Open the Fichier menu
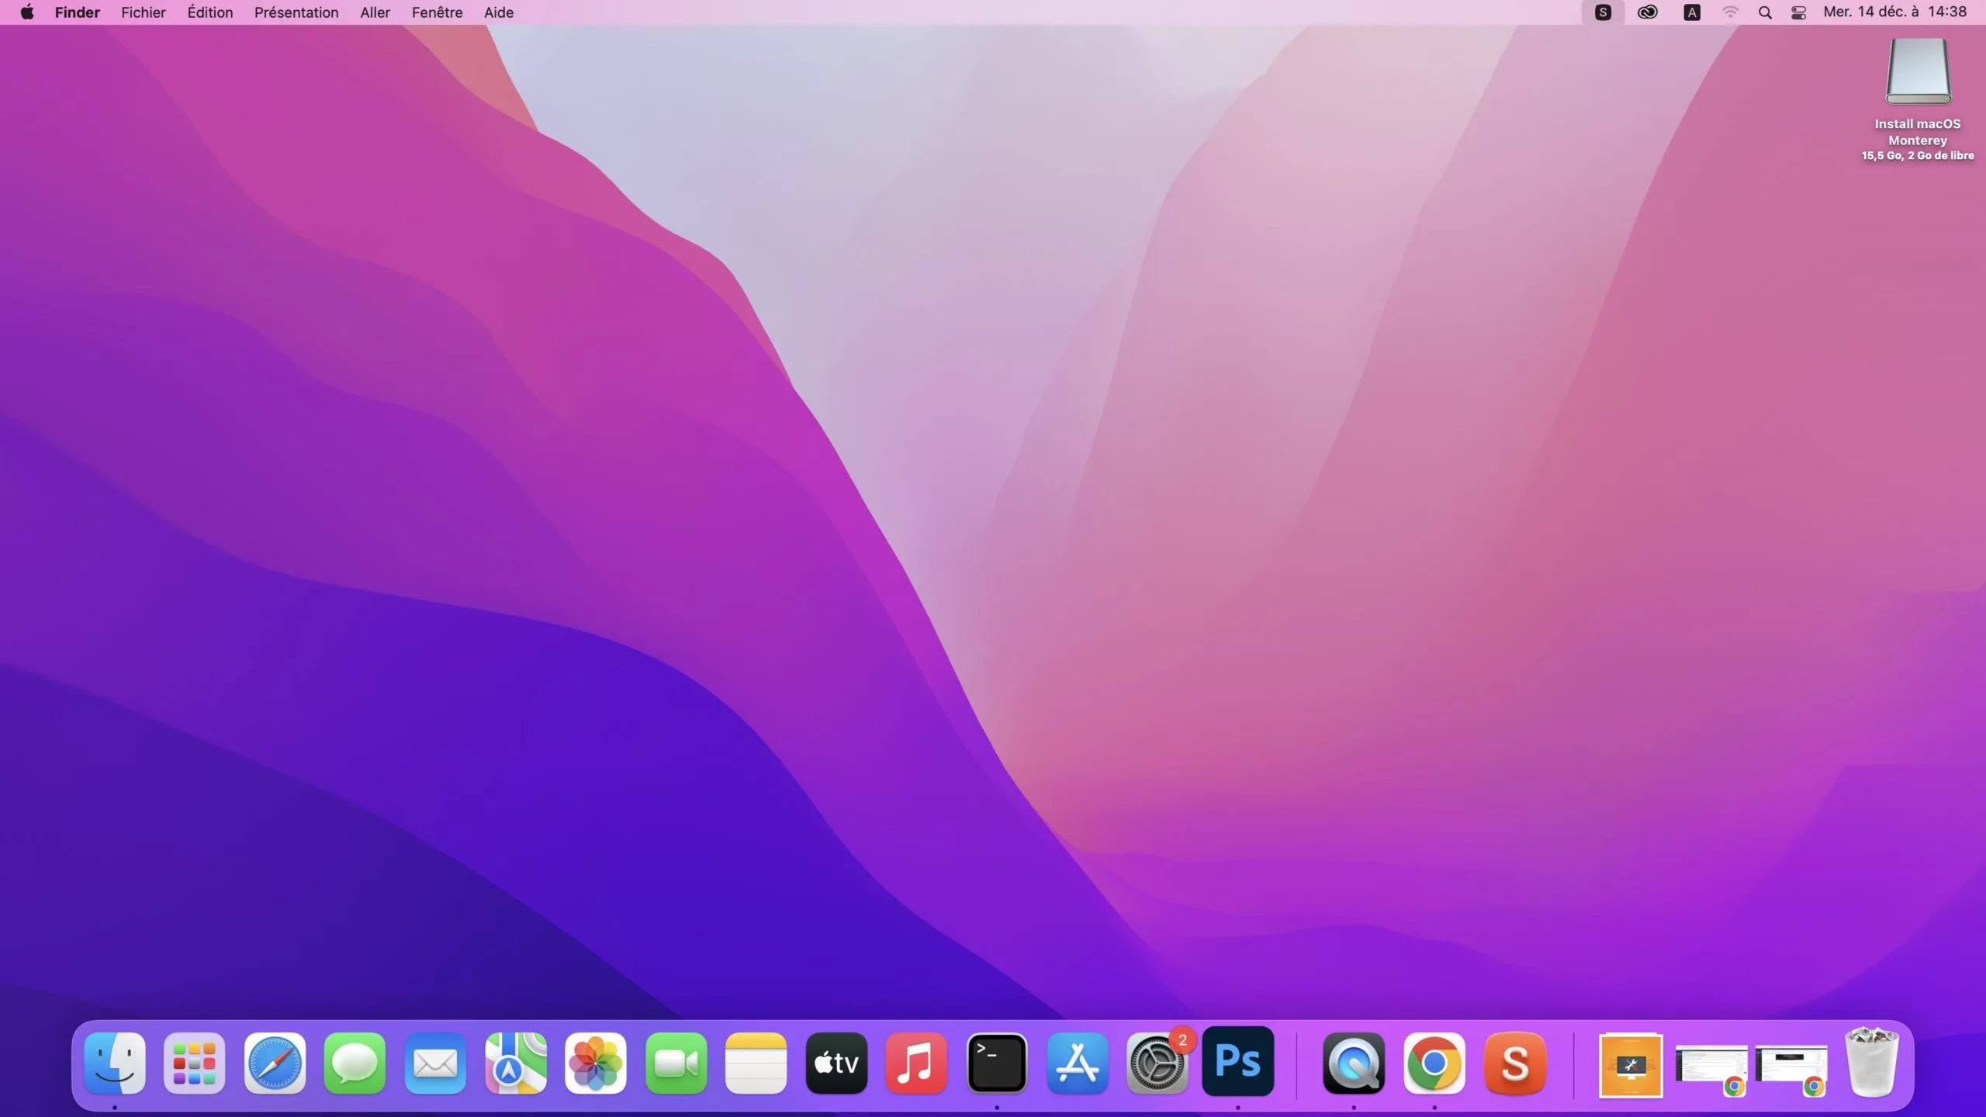This screenshot has width=1986, height=1117. 144,12
